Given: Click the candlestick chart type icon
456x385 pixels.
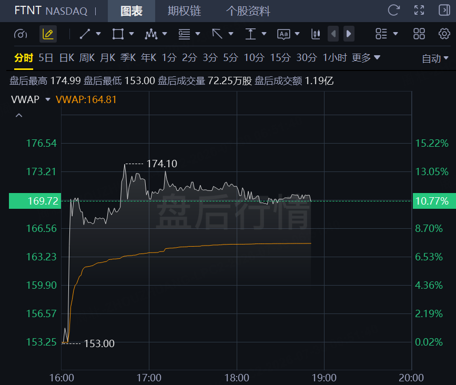Looking at the screenshot, I should [x=316, y=34].
